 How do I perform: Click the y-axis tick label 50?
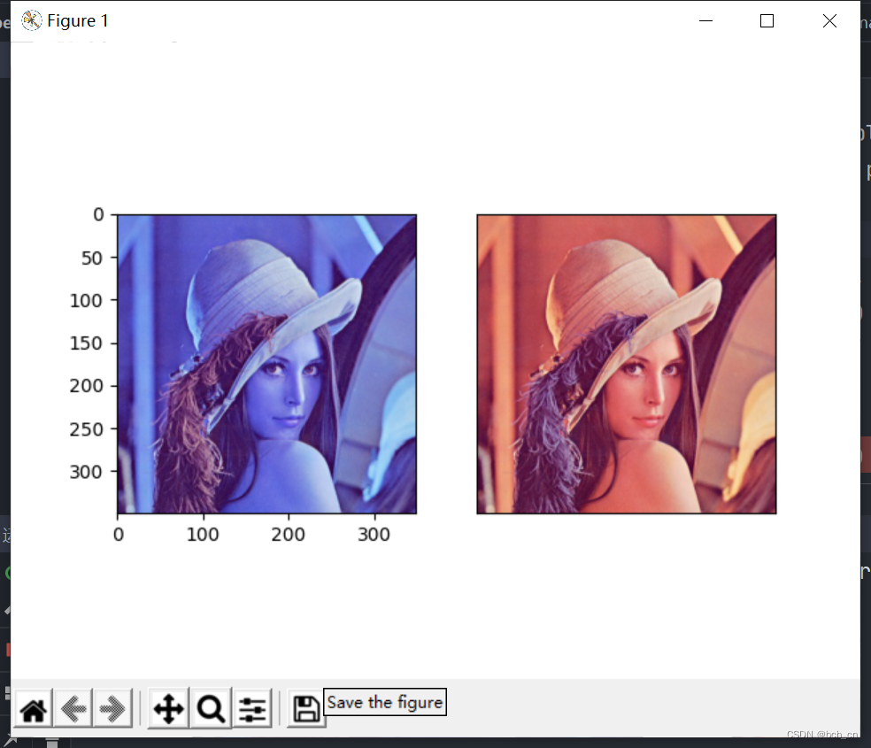pyautogui.click(x=92, y=258)
